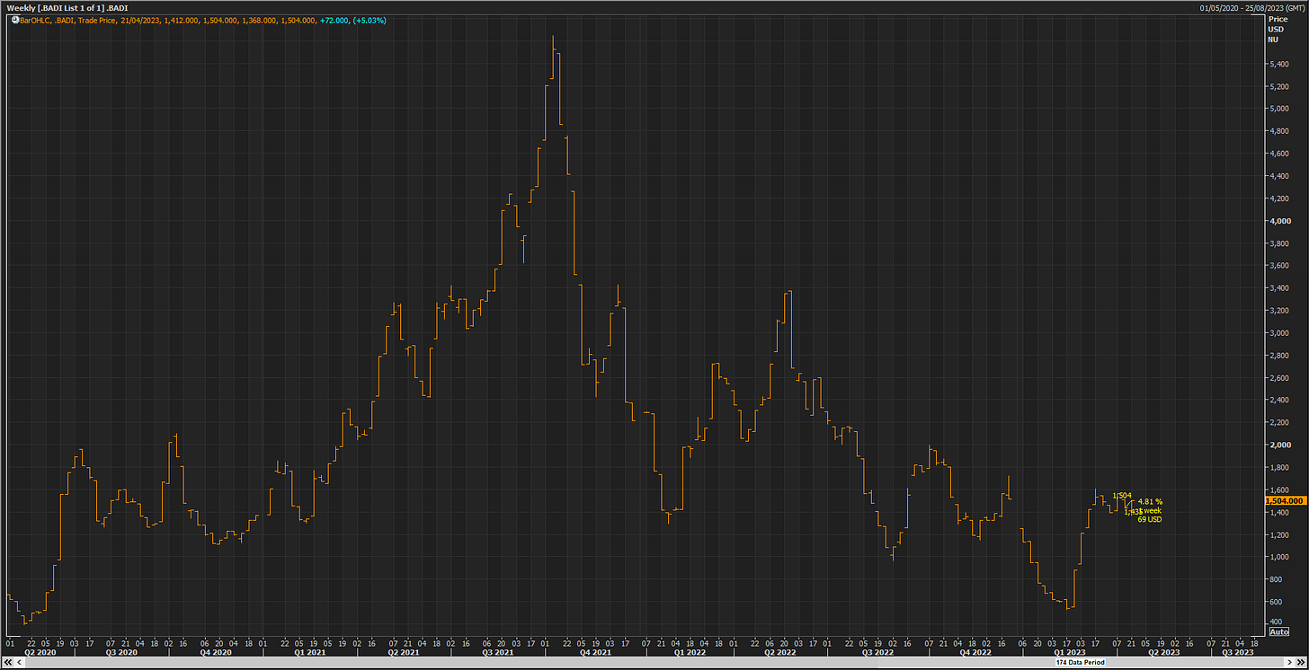
Task: Click the NU axis label
Action: pyautogui.click(x=1272, y=39)
